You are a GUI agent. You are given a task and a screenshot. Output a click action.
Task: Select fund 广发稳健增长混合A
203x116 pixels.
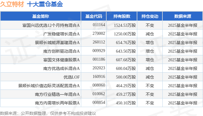(x=61, y=34)
